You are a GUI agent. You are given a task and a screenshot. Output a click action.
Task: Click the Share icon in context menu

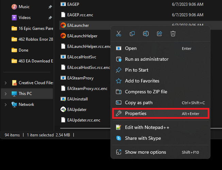coord(159,34)
